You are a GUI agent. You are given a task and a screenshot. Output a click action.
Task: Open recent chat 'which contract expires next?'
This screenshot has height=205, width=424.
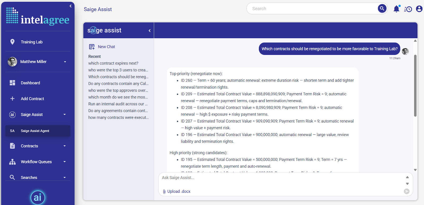point(113,63)
